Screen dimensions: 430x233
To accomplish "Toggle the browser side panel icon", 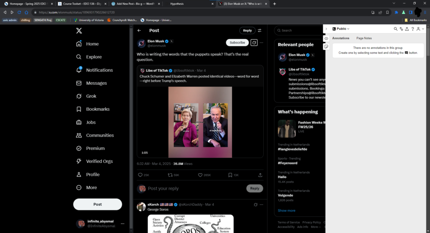I will (411, 12).
